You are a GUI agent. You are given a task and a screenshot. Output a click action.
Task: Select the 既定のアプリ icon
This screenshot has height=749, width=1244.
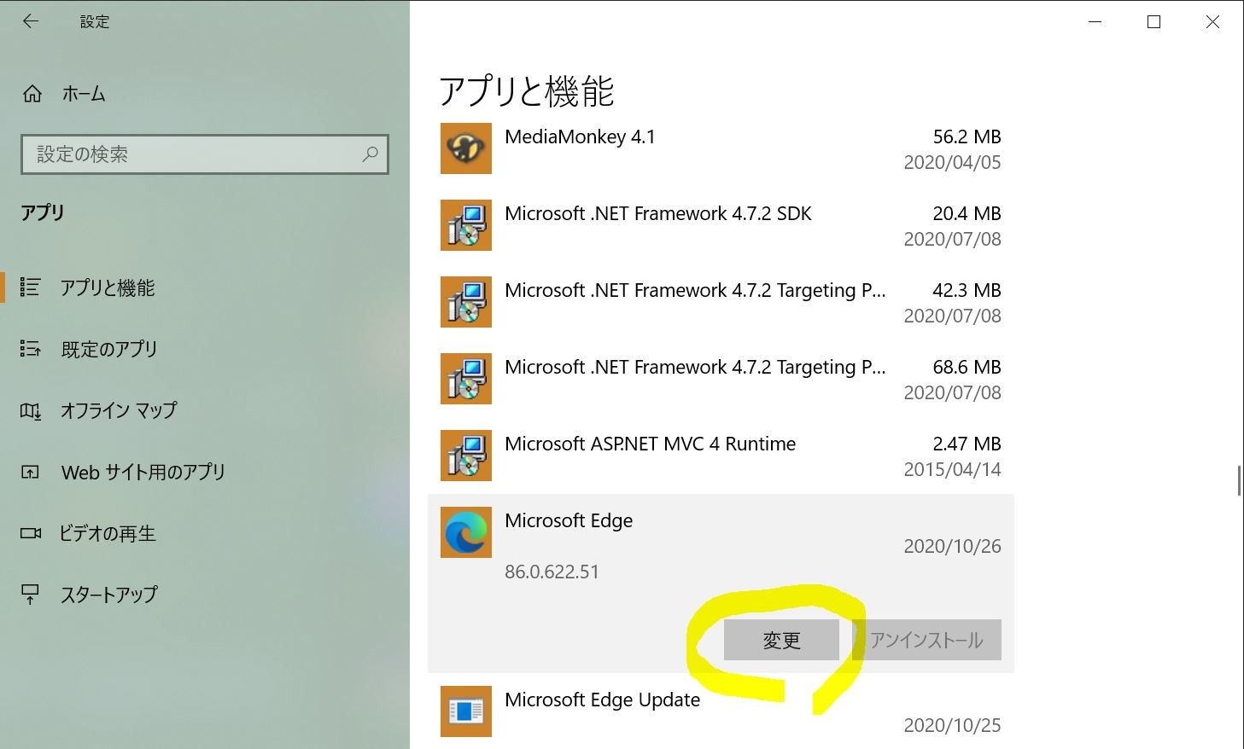pos(30,349)
